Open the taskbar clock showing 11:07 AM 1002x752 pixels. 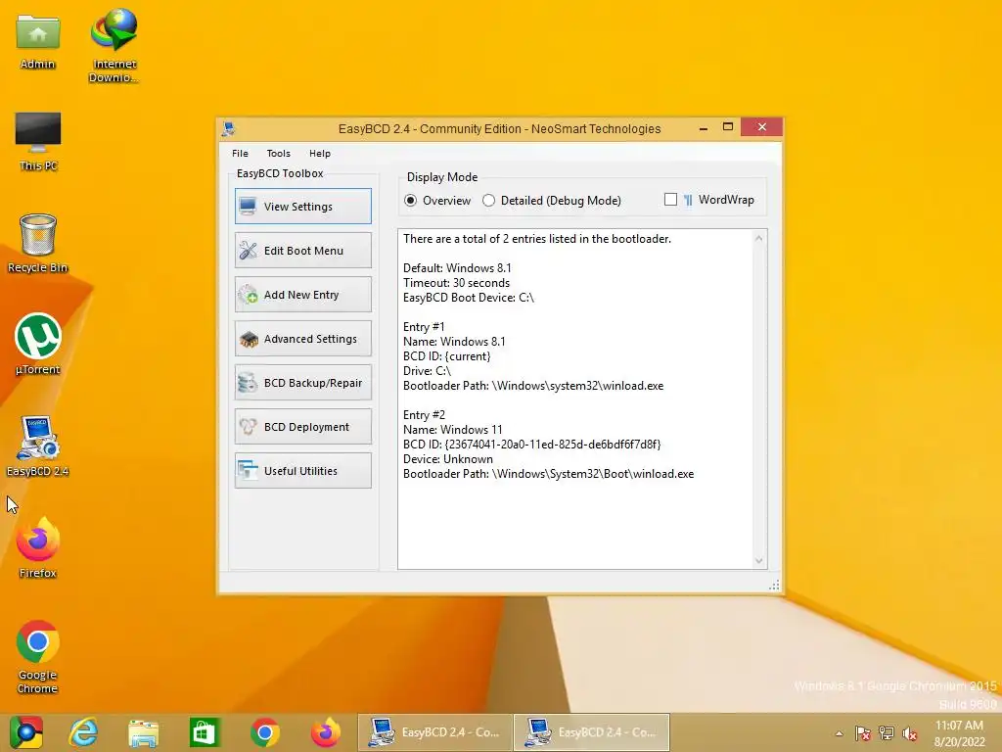click(959, 732)
